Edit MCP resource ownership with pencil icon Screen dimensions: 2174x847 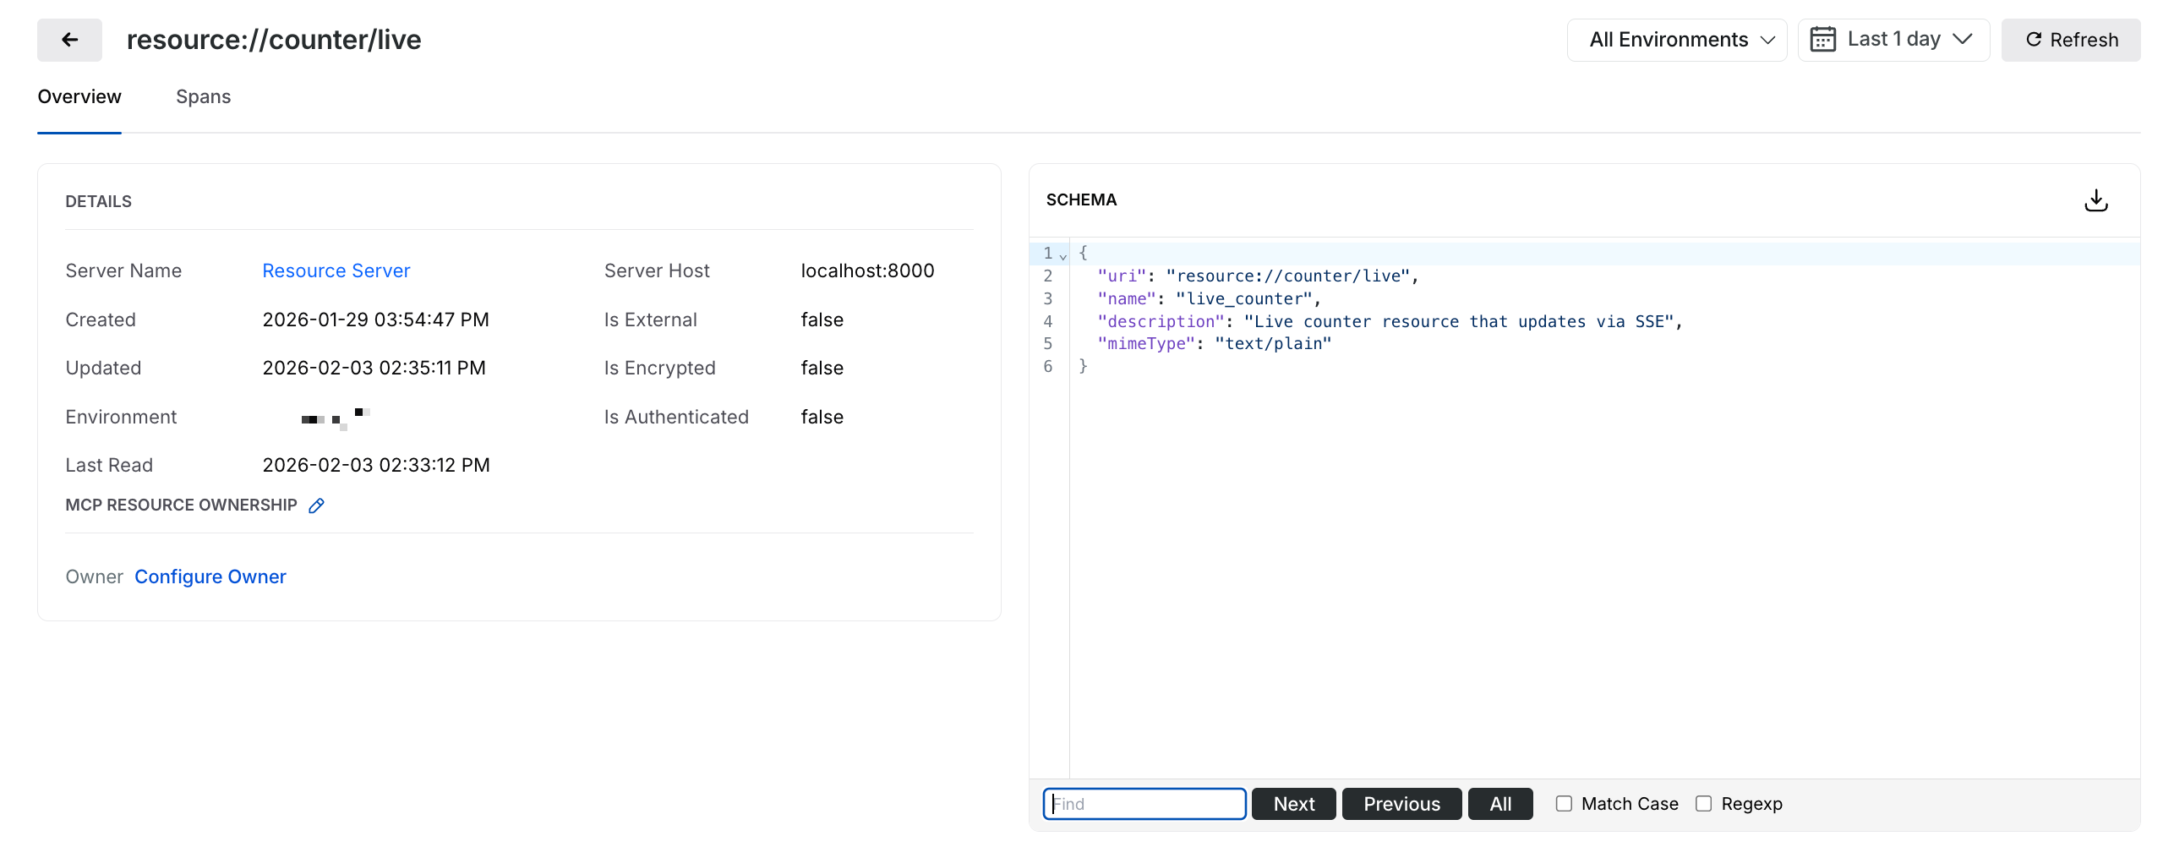click(316, 505)
